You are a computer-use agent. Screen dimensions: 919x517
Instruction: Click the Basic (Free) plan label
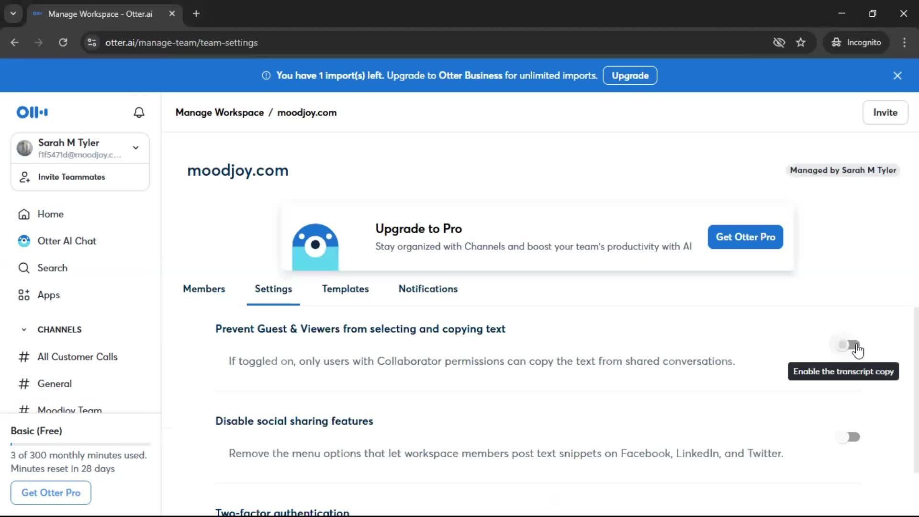tap(36, 431)
